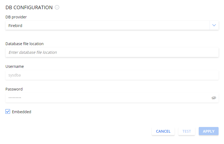224x144 pixels.
Task: Click the 'Enter database file location' placeholder
Action: (33, 52)
